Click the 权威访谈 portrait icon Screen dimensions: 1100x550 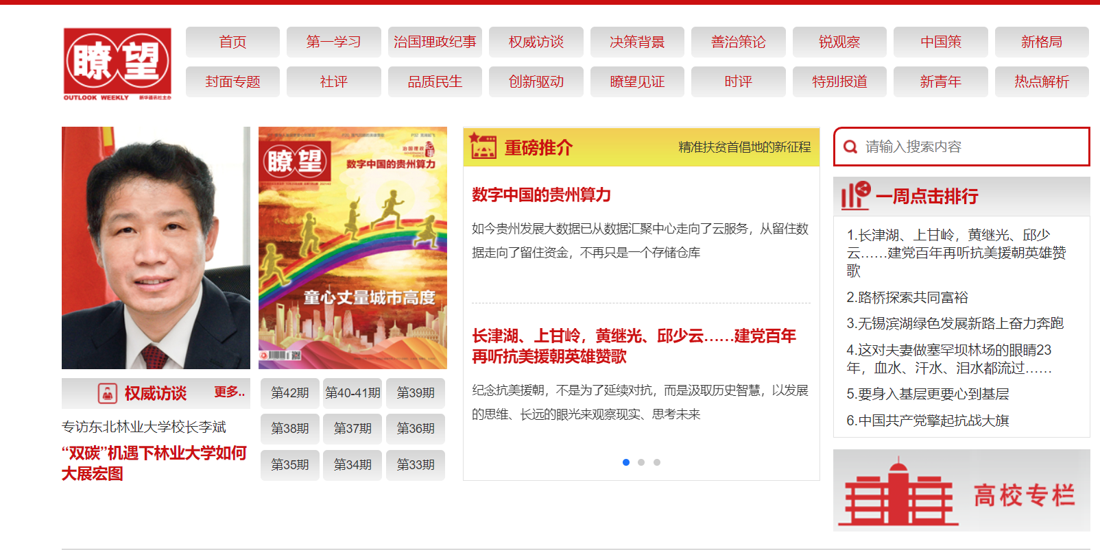(x=107, y=393)
